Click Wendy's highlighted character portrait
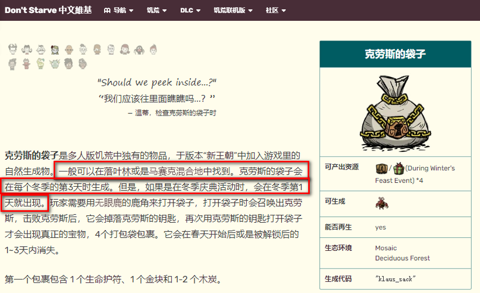 tap(55, 50)
